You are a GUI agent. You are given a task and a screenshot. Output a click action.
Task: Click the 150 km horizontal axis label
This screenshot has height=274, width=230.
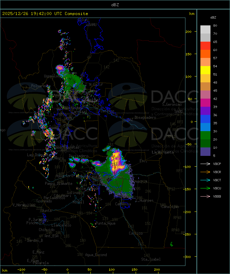click(134, 270)
